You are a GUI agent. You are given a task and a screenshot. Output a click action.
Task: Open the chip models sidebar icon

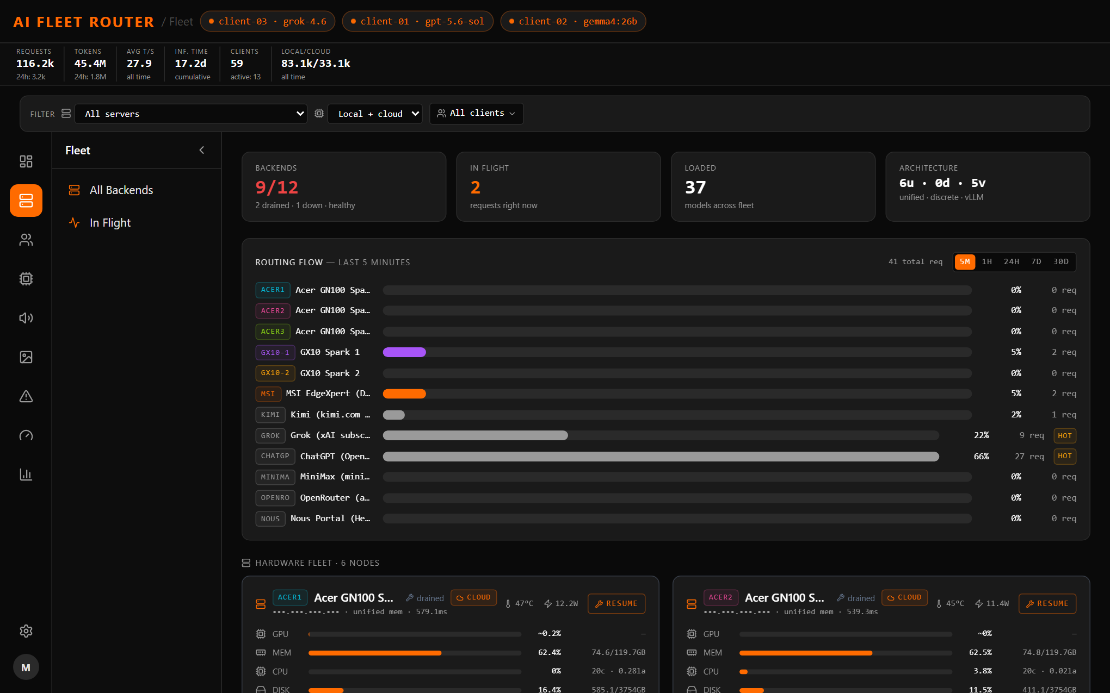[26, 279]
